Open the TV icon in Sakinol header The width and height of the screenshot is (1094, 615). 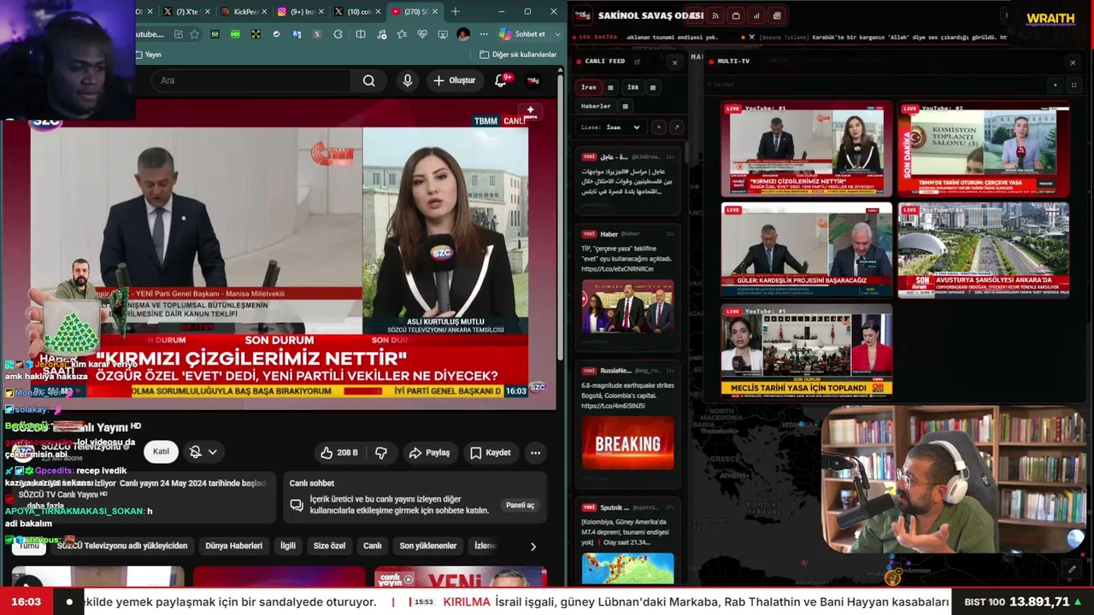tap(736, 15)
